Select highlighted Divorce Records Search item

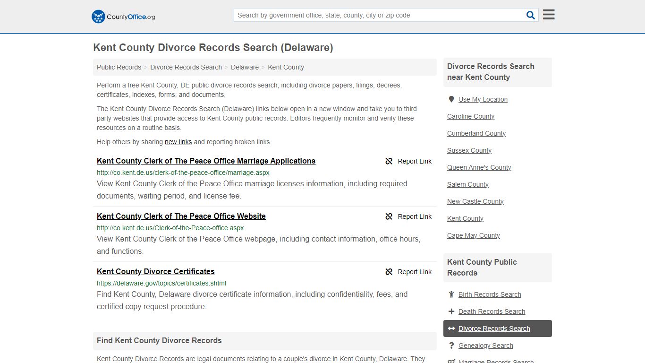pyautogui.click(x=498, y=328)
